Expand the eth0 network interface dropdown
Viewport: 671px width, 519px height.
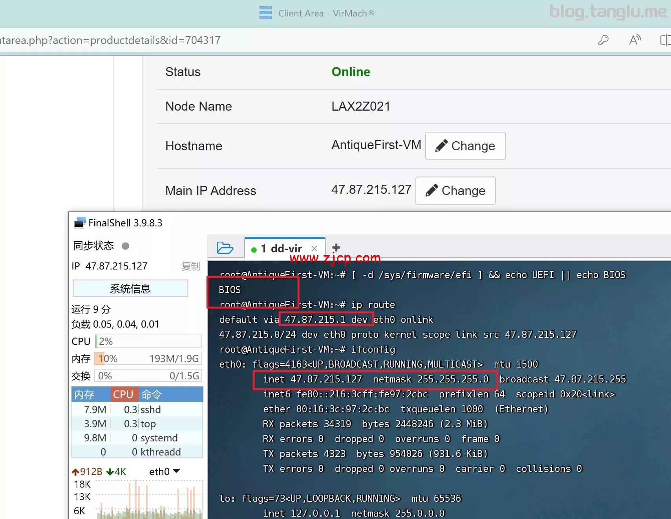(x=176, y=471)
